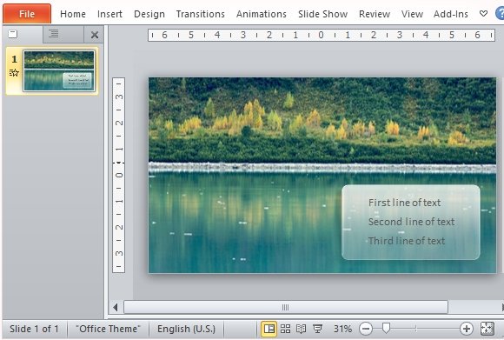Click the zoom out minus button

tap(366, 329)
